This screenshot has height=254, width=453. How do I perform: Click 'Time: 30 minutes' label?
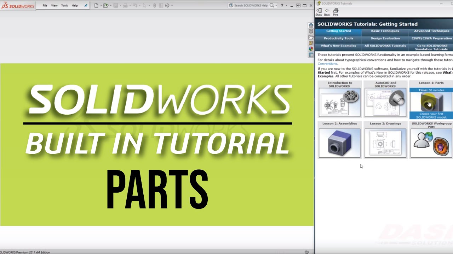(431, 90)
